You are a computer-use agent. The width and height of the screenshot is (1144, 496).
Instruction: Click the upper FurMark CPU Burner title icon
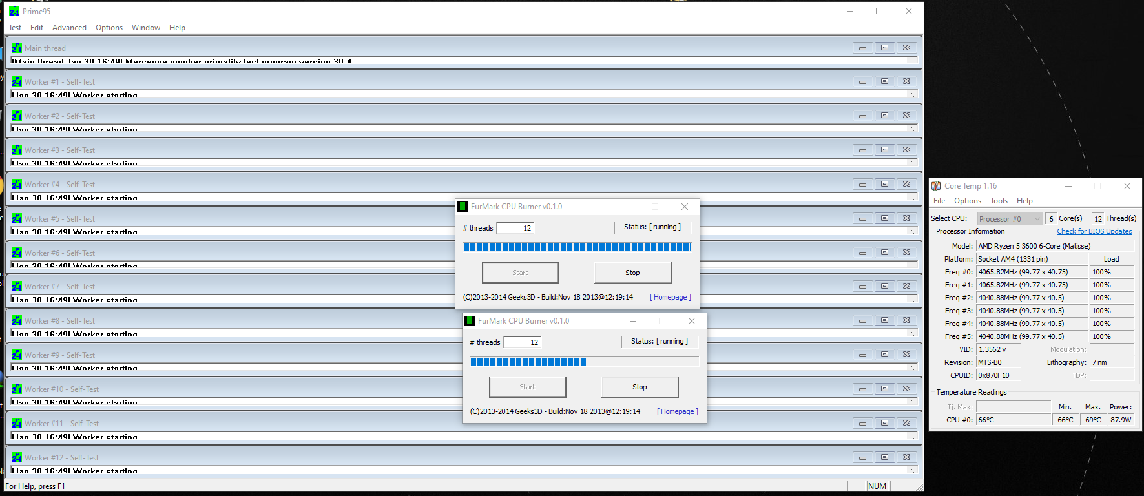click(463, 207)
